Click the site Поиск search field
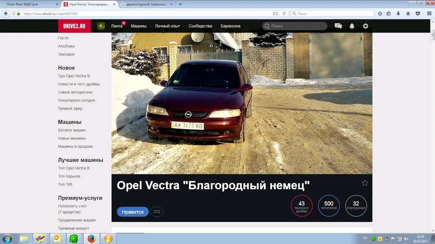Viewport: 435px width, 244px height. [x=295, y=26]
